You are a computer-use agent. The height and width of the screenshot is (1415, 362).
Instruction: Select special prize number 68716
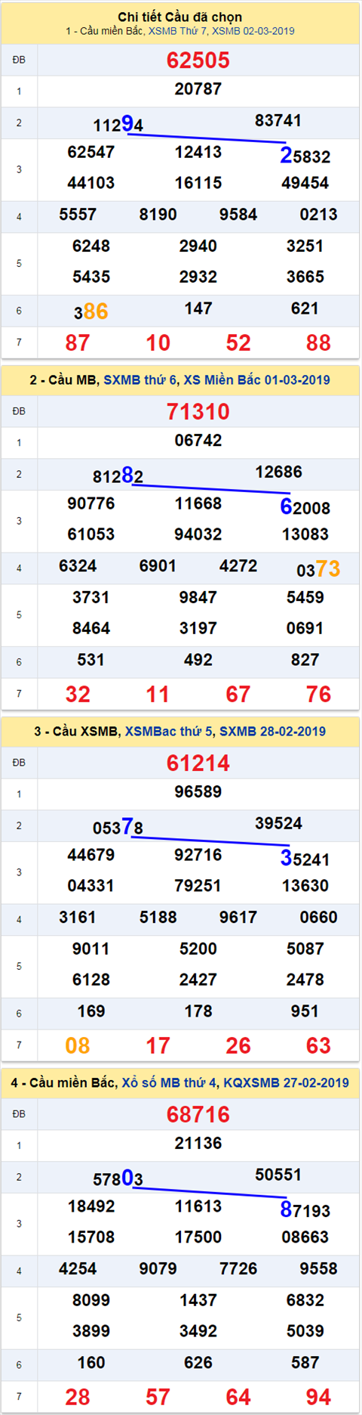pos(198,1115)
